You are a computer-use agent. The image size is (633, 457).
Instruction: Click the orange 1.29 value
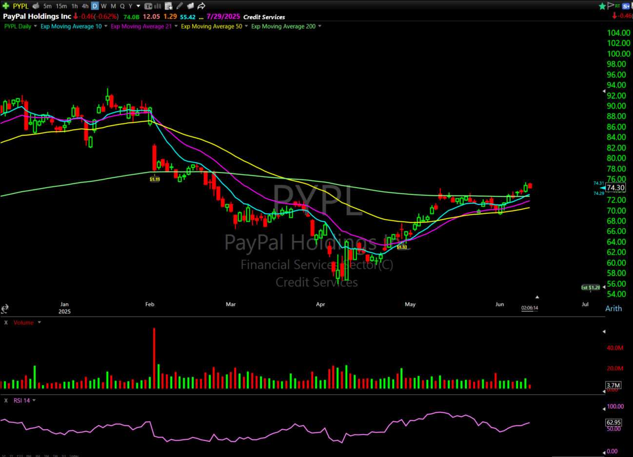point(170,17)
